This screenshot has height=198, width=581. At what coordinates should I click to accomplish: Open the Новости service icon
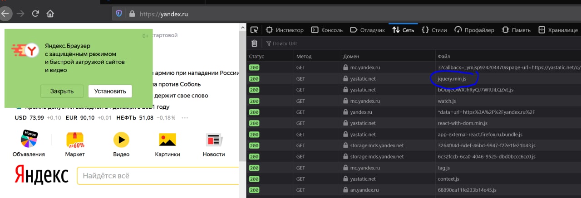(x=213, y=140)
